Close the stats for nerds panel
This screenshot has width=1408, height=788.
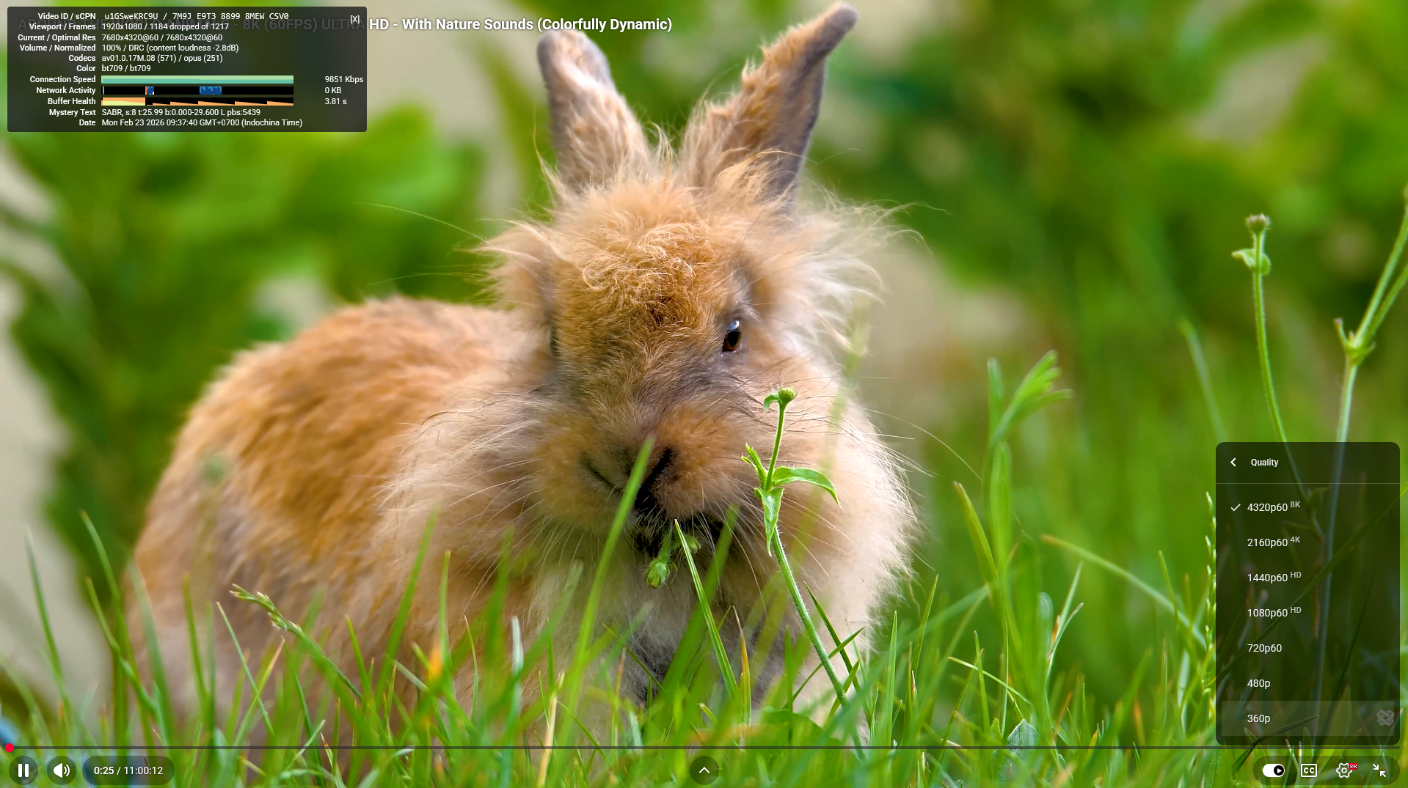(355, 19)
